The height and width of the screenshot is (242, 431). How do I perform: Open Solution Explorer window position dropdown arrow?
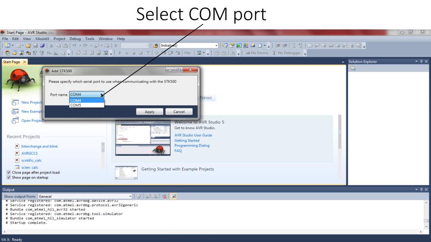416,61
